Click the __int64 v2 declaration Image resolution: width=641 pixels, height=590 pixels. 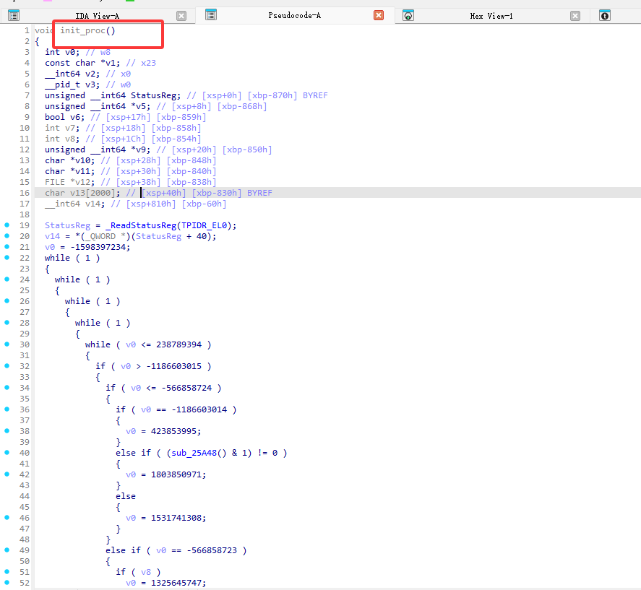pos(72,74)
